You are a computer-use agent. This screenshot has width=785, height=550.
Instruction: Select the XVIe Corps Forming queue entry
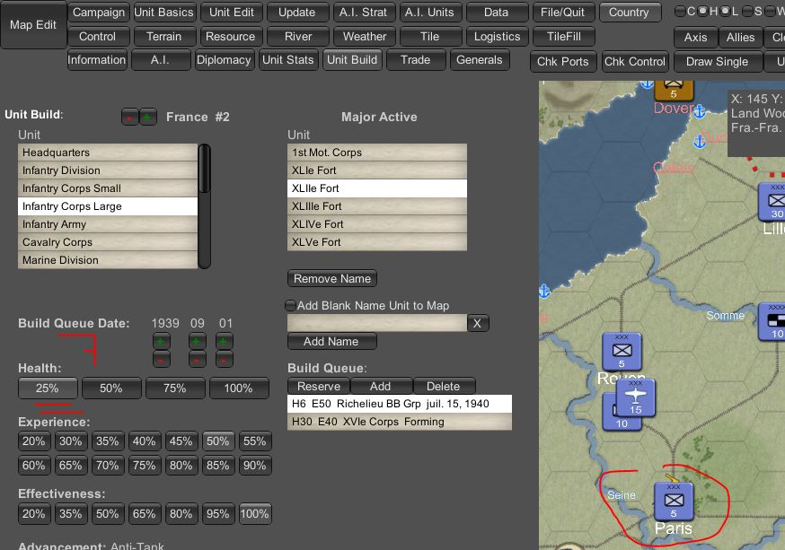tap(400, 422)
